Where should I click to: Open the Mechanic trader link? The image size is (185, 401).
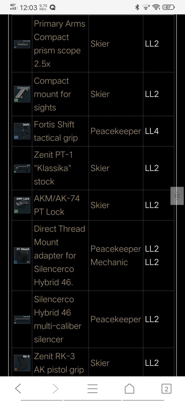pos(109,262)
